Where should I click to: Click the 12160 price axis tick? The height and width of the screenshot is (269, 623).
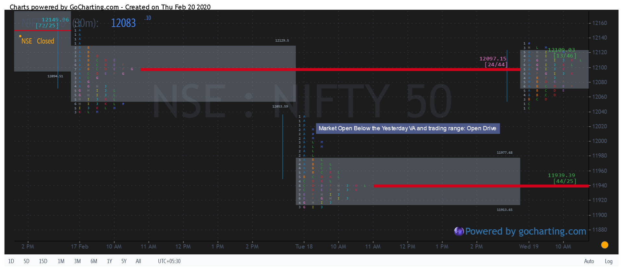600,23
